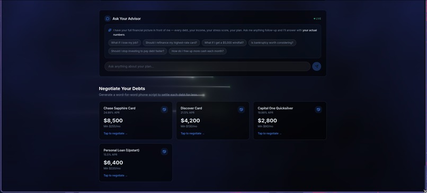Click the 'Min $220/mo' text
427x193 pixels.
tap(112, 169)
